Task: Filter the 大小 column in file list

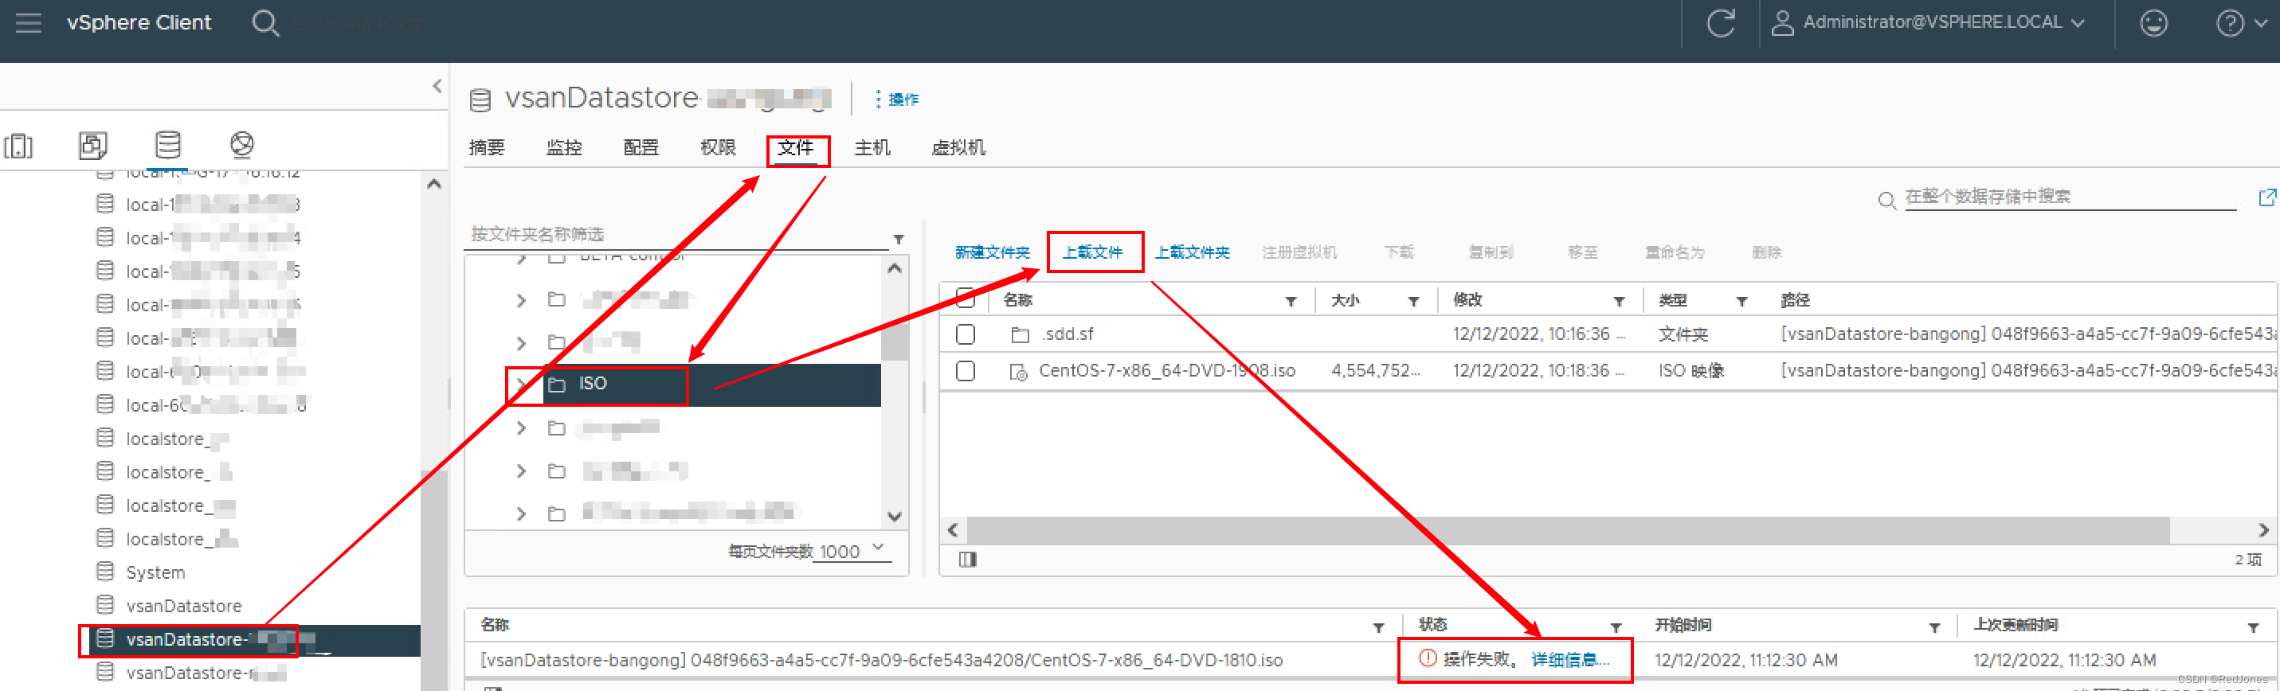Action: pos(1413,302)
